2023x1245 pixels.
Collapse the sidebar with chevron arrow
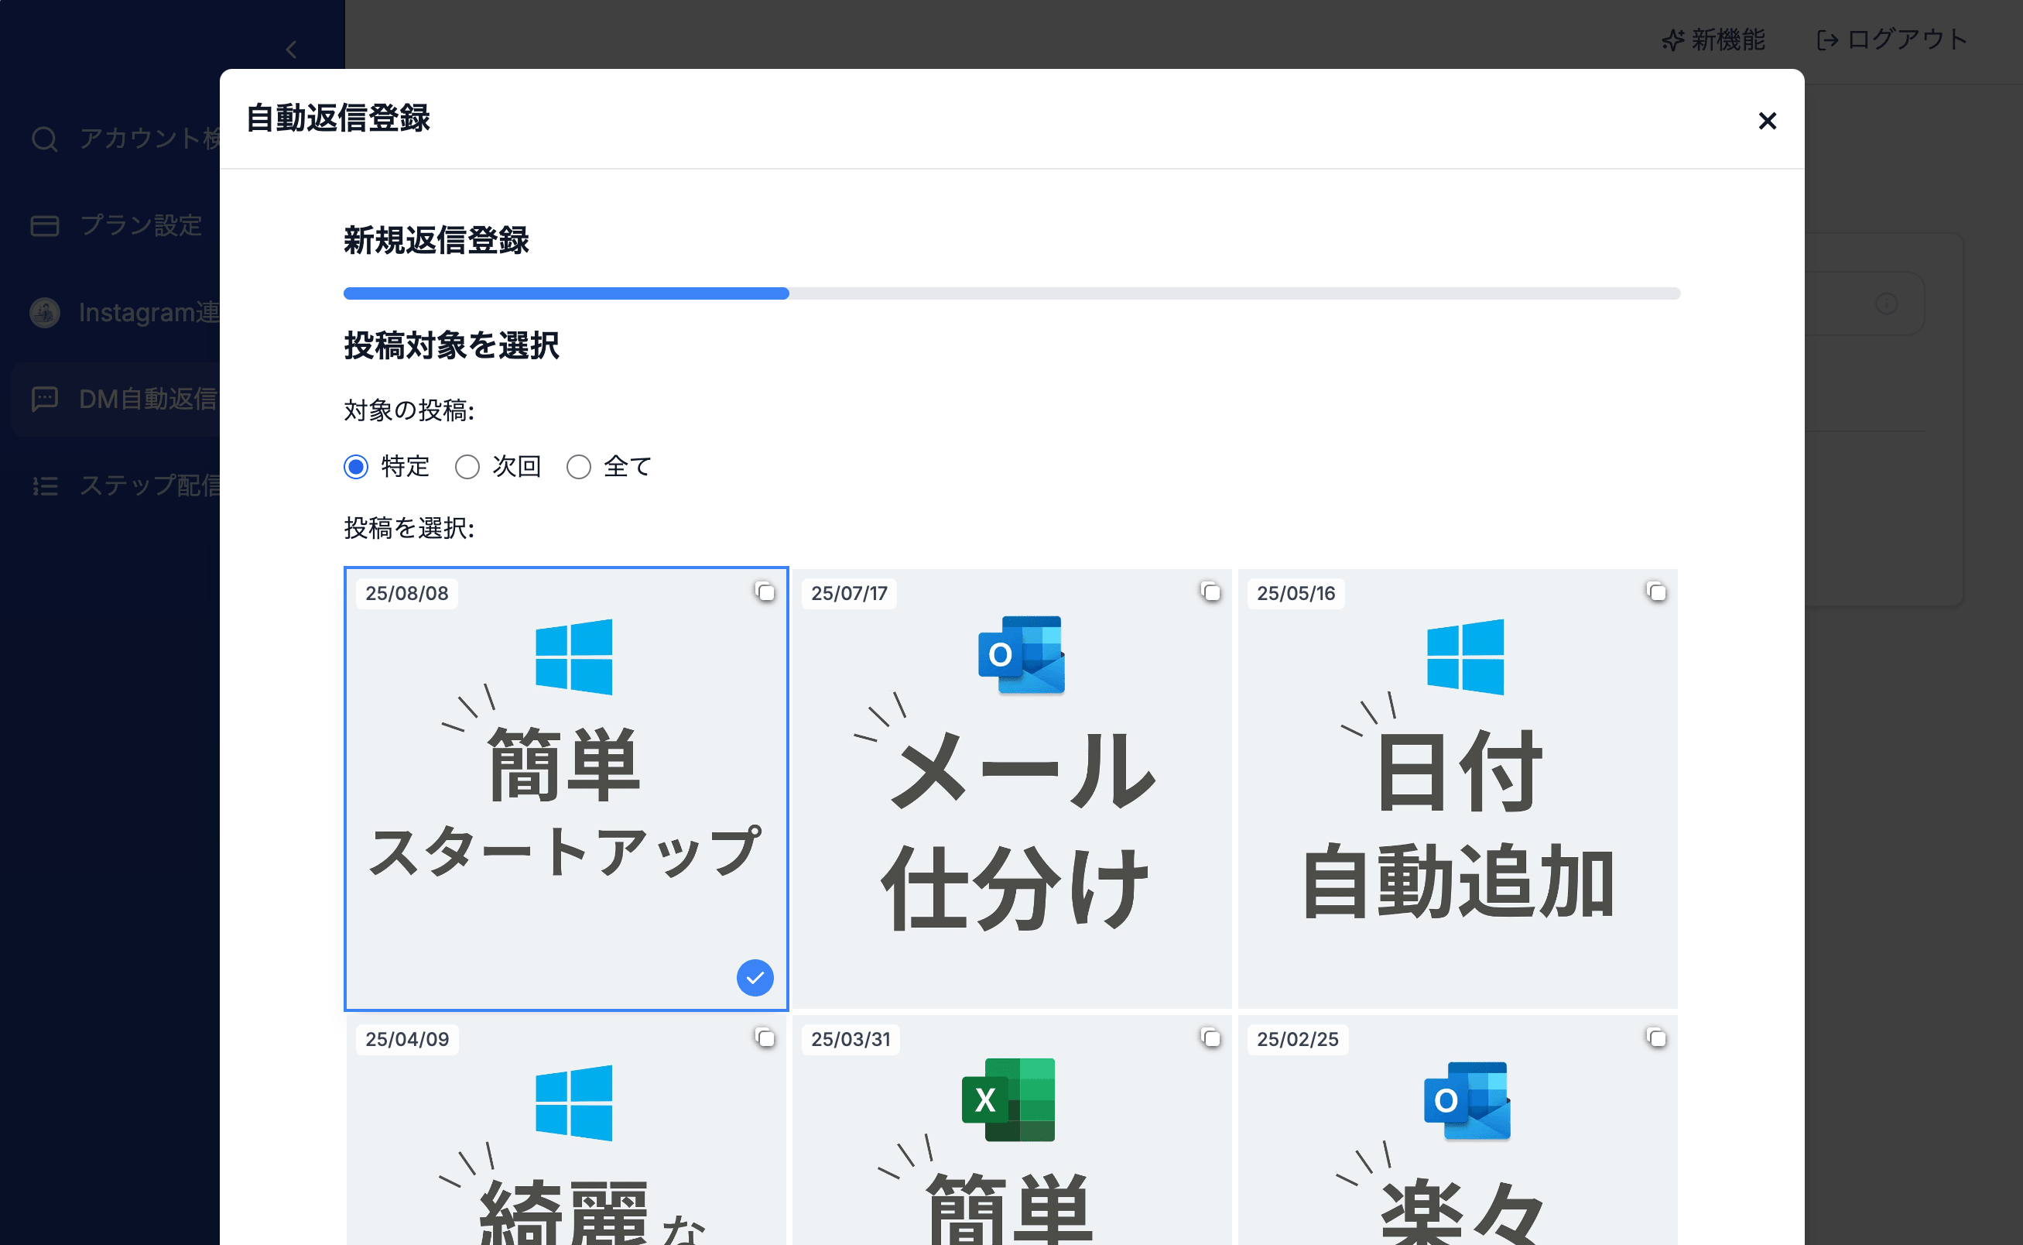(291, 50)
